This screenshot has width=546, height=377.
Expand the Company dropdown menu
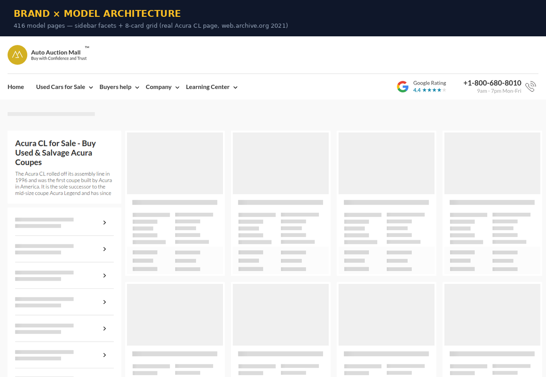click(x=162, y=87)
